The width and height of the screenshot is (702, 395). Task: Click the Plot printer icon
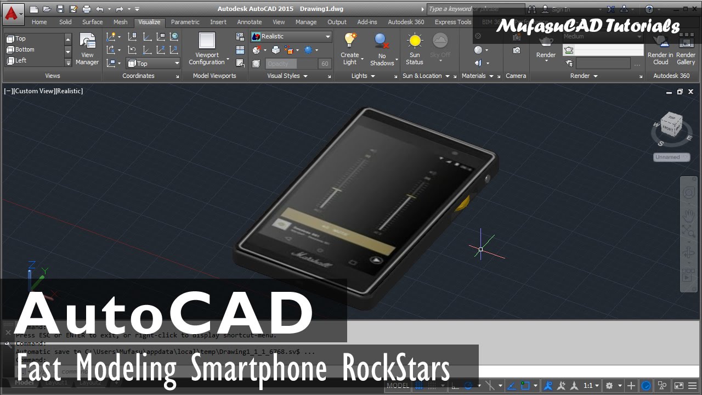click(x=86, y=9)
